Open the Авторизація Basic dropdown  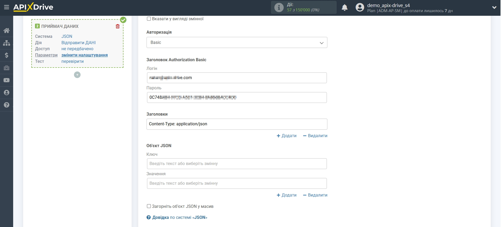(x=237, y=43)
